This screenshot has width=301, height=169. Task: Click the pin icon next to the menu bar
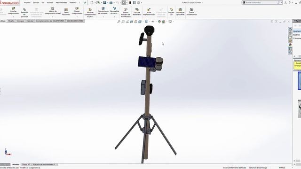click(85, 3)
